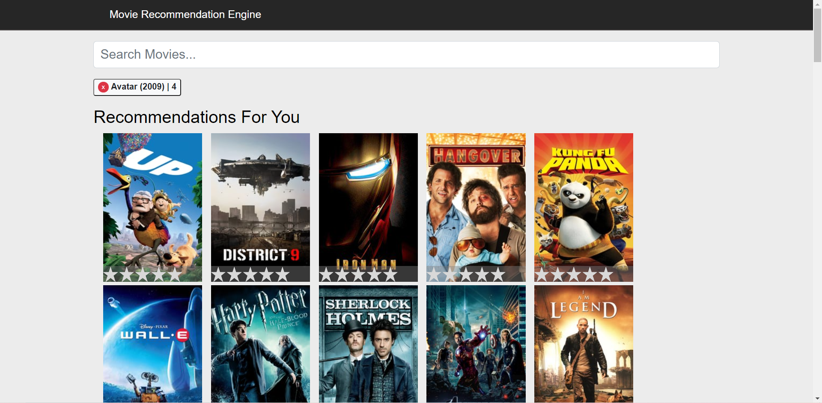Rate District 9 two stars
Screen dimensions: 822x403
[x=235, y=274]
